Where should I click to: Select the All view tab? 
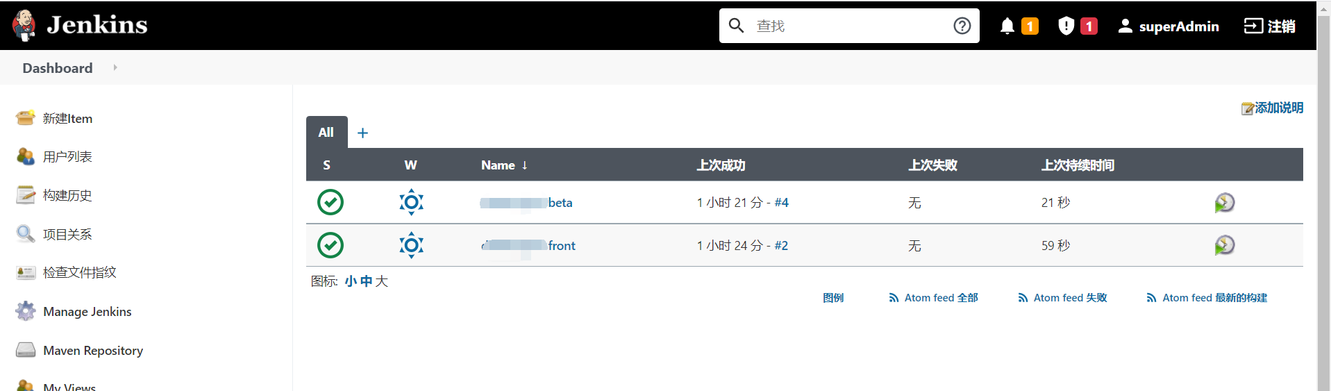click(326, 132)
